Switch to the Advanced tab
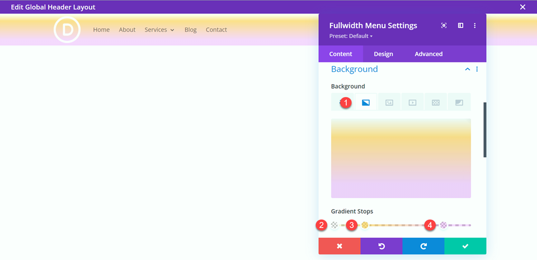Image resolution: width=537 pixels, height=260 pixels. [x=428, y=54]
